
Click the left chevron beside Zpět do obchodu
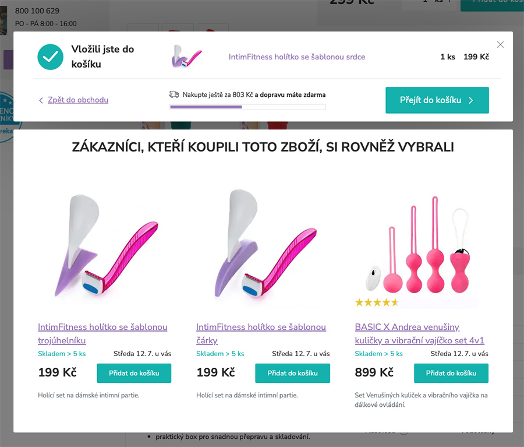(x=41, y=100)
